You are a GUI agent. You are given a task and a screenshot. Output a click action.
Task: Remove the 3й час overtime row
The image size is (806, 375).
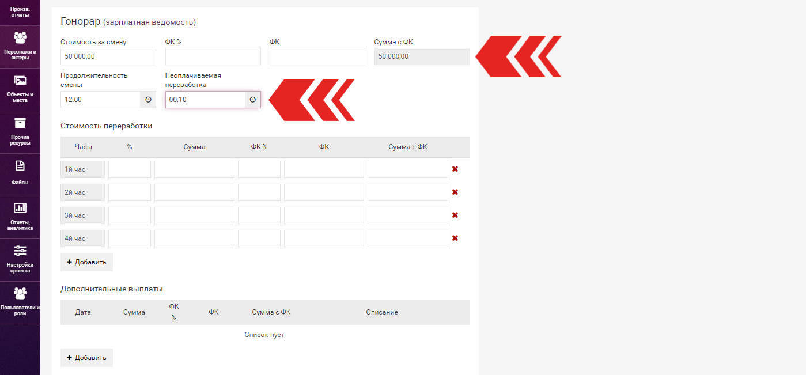455,215
